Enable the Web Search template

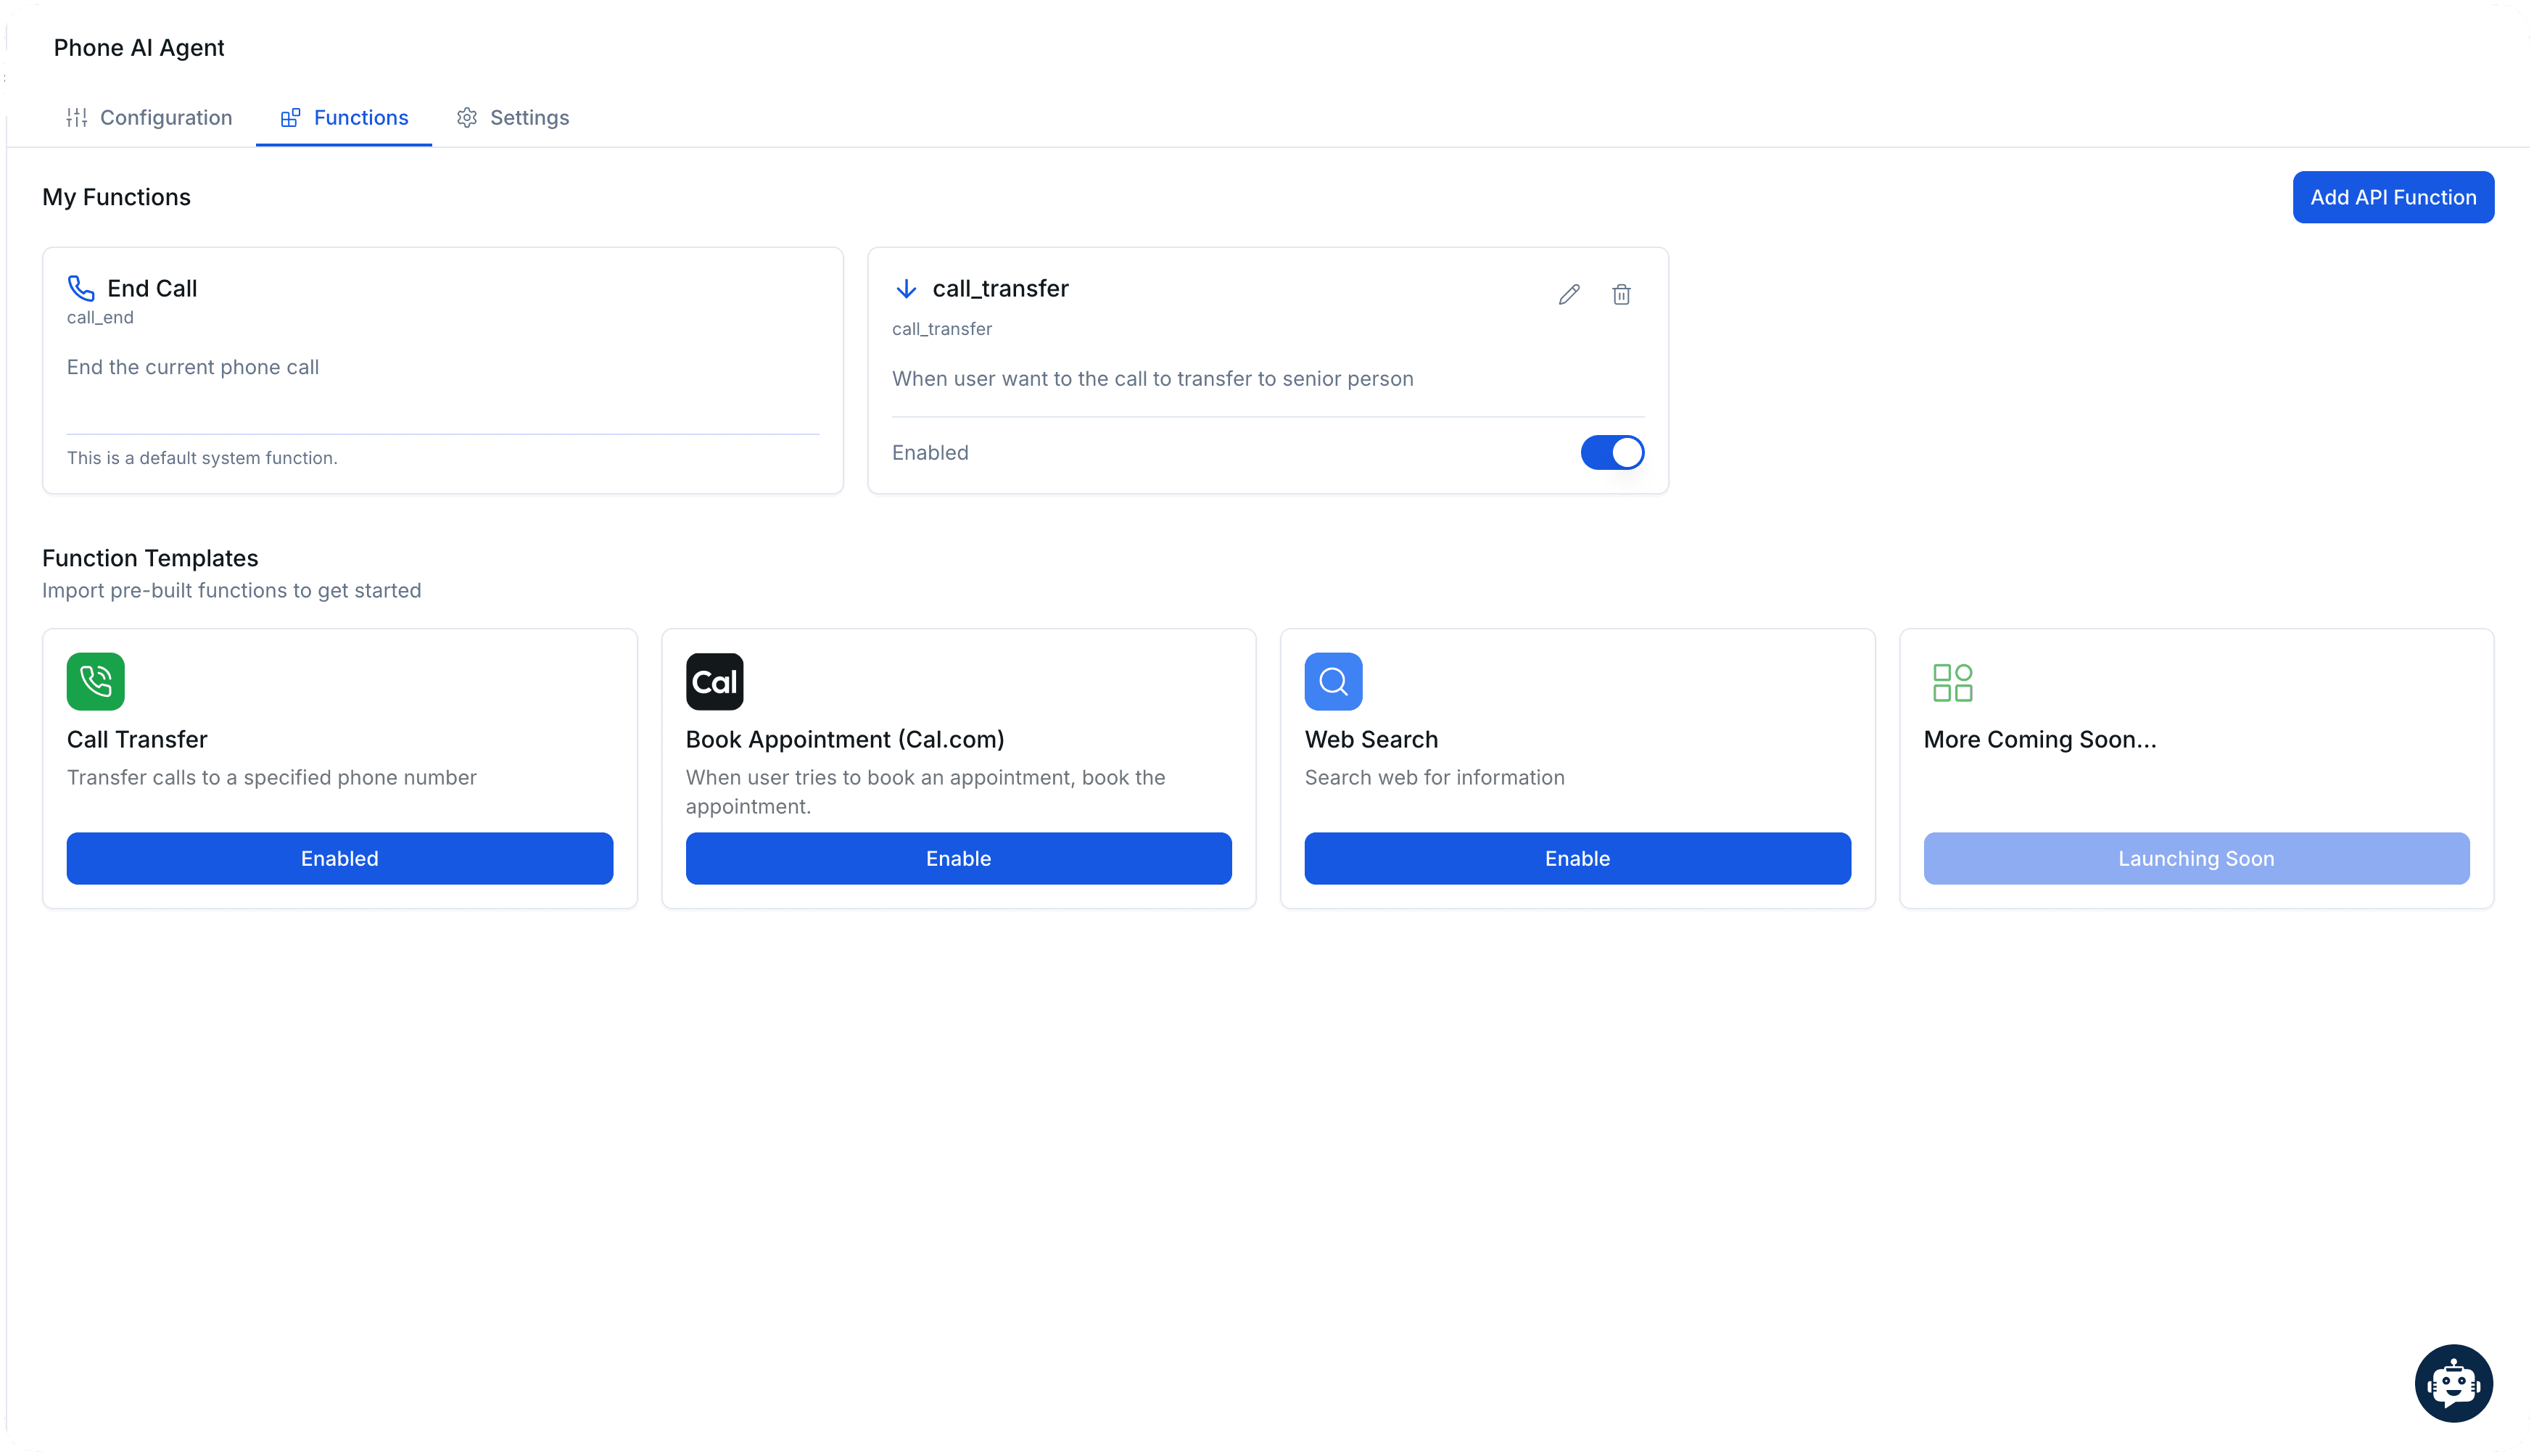[x=1577, y=858]
